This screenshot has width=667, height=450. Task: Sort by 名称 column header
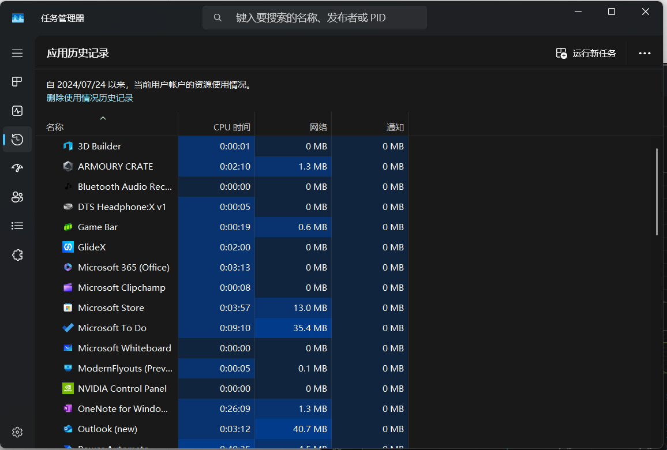[55, 127]
